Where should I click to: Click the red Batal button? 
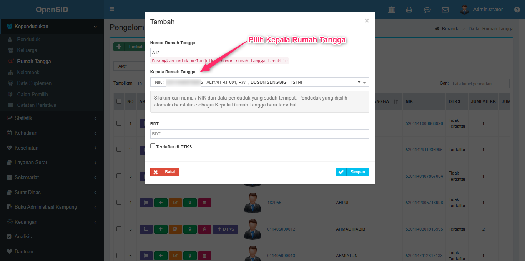pyautogui.click(x=164, y=172)
